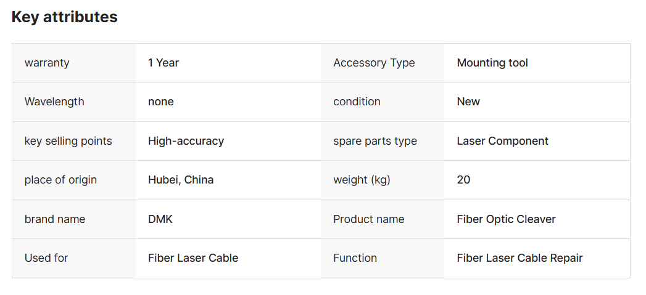646x295 pixels.
Task: Select the Fiber Laser Cable value
Action: tap(193, 258)
